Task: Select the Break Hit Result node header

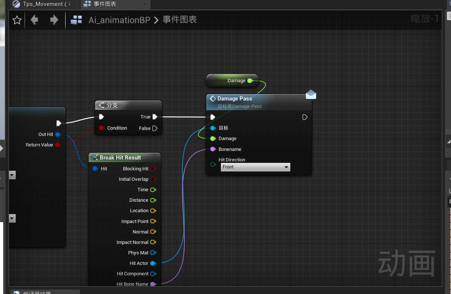Action: click(x=125, y=158)
